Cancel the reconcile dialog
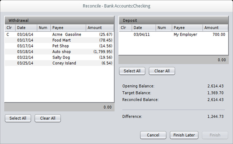 153,135
